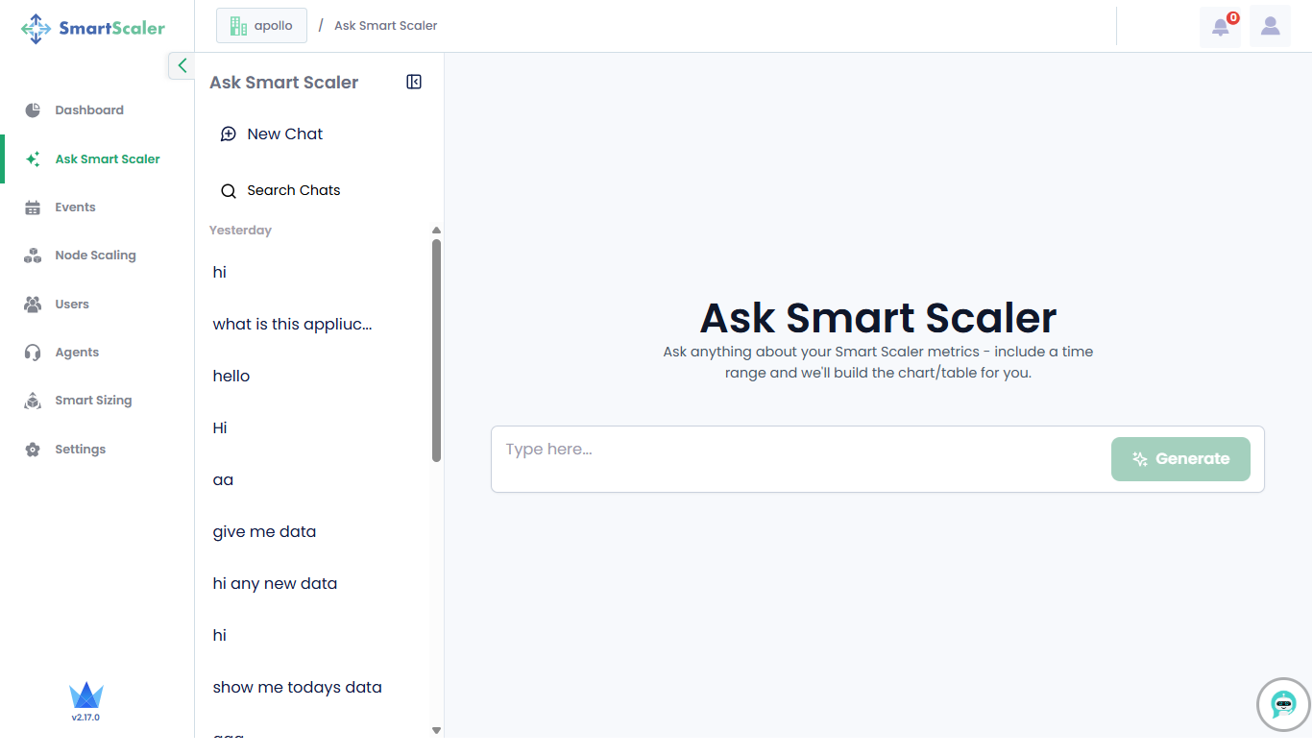Focus the 'Type here...' prompt field

click(797, 450)
